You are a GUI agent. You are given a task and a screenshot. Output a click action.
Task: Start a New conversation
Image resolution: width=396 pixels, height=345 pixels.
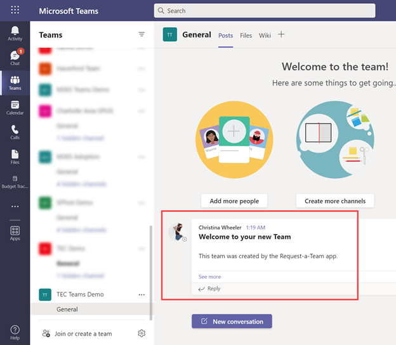[x=232, y=322]
